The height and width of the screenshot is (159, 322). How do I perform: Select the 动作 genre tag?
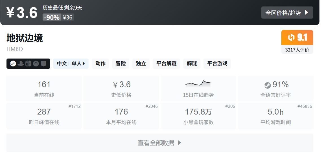pyautogui.click(x=100, y=64)
